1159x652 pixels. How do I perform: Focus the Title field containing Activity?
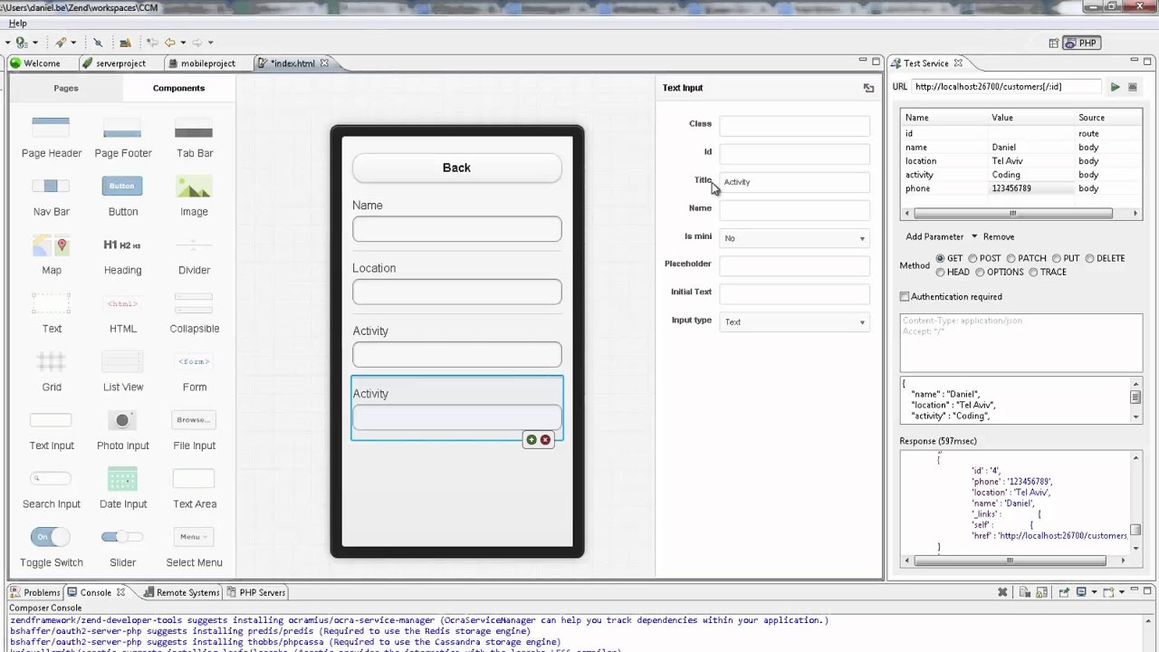click(794, 182)
